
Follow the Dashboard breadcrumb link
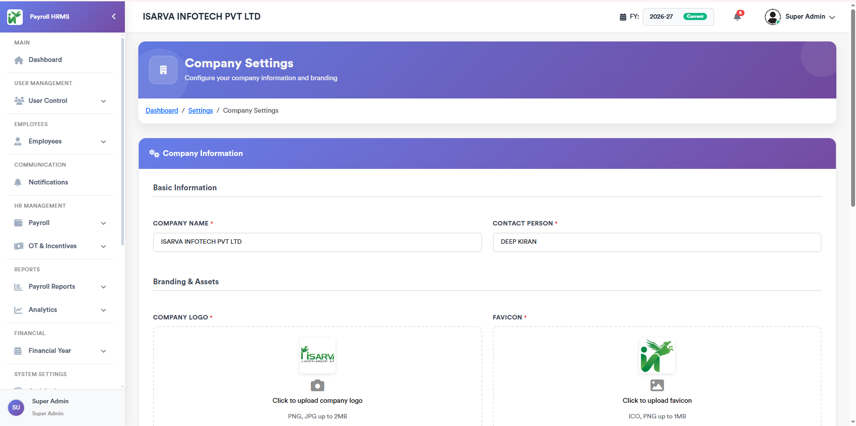[x=162, y=111]
